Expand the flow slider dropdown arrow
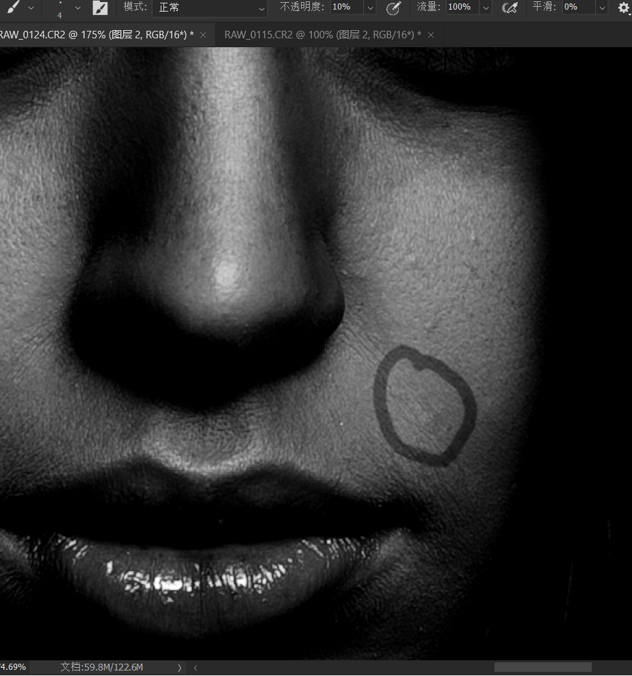Screen dimensions: 632x676 pos(486,8)
